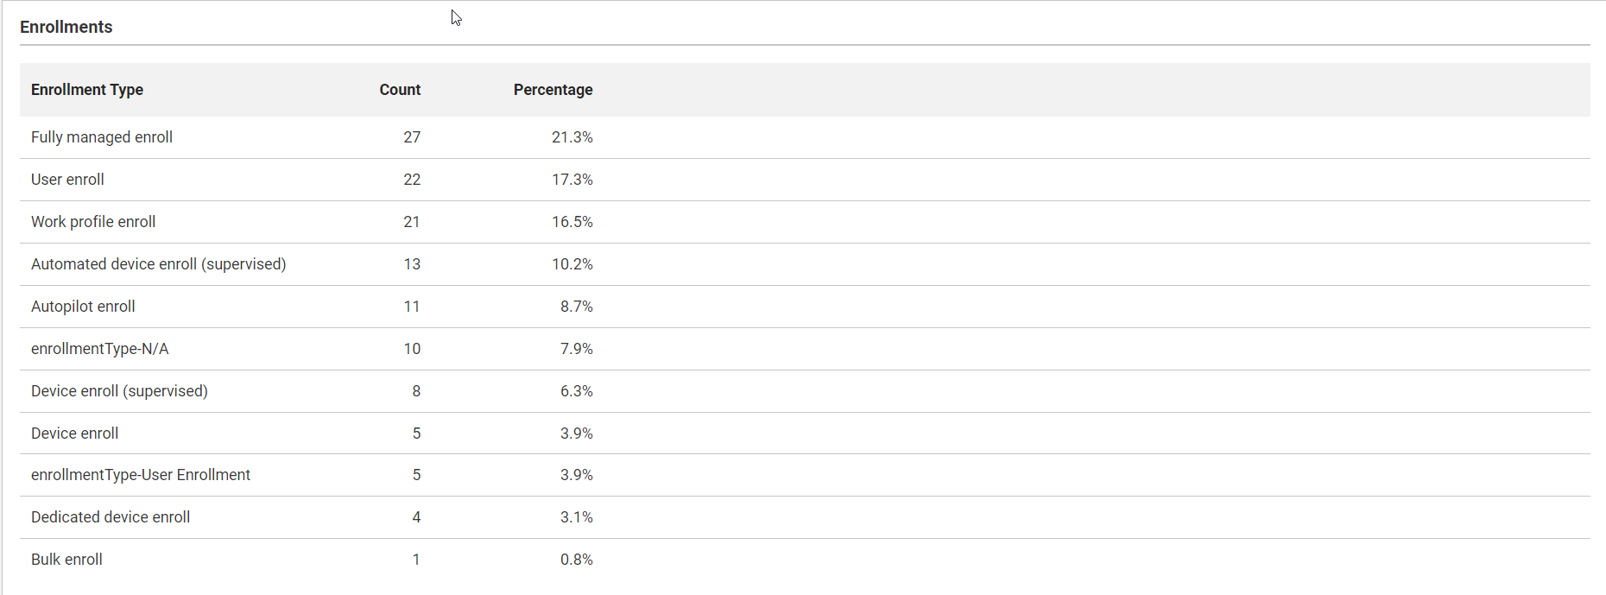This screenshot has width=1606, height=595.
Task: Select the enrollmentType-N/A link
Action: coord(99,348)
